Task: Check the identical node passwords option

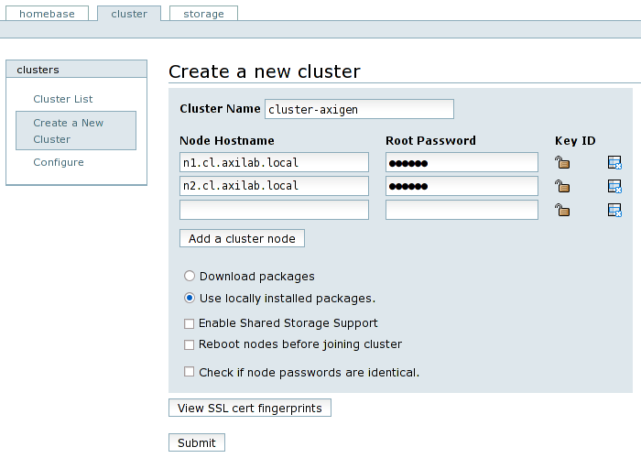Action: click(190, 373)
